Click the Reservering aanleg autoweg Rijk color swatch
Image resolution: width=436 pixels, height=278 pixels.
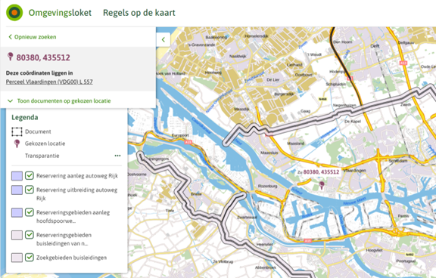[x=17, y=176]
